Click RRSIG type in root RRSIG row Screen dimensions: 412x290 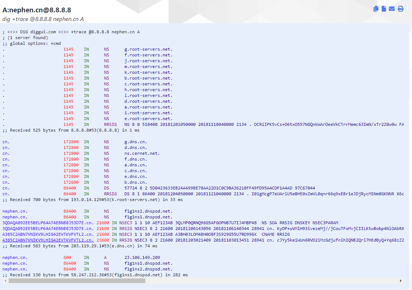pos(110,124)
